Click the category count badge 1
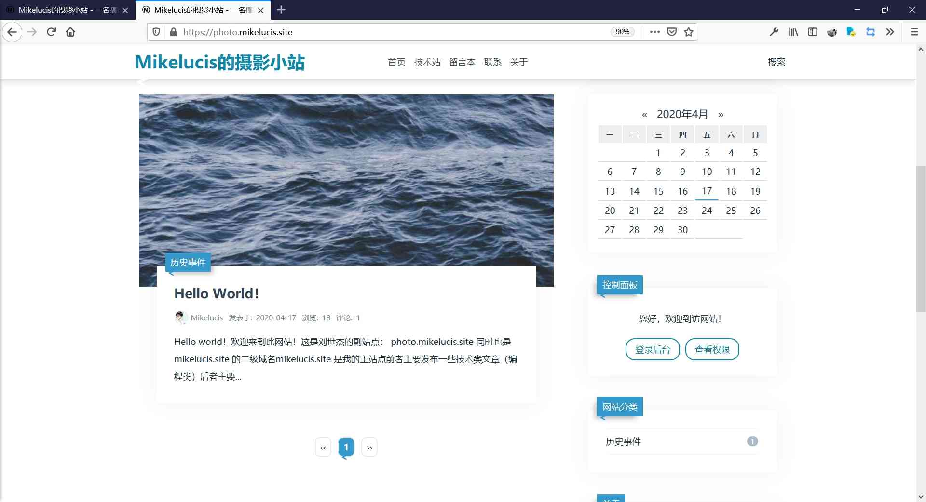This screenshot has width=926, height=502. click(752, 441)
